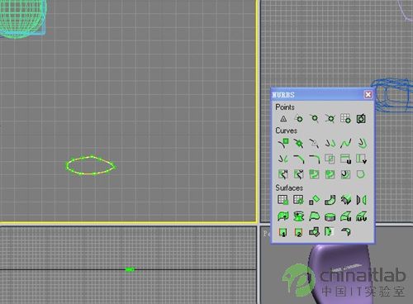413x304 pixels.
Task: Select the Create Fillet Curve tool
Action: pos(314,159)
